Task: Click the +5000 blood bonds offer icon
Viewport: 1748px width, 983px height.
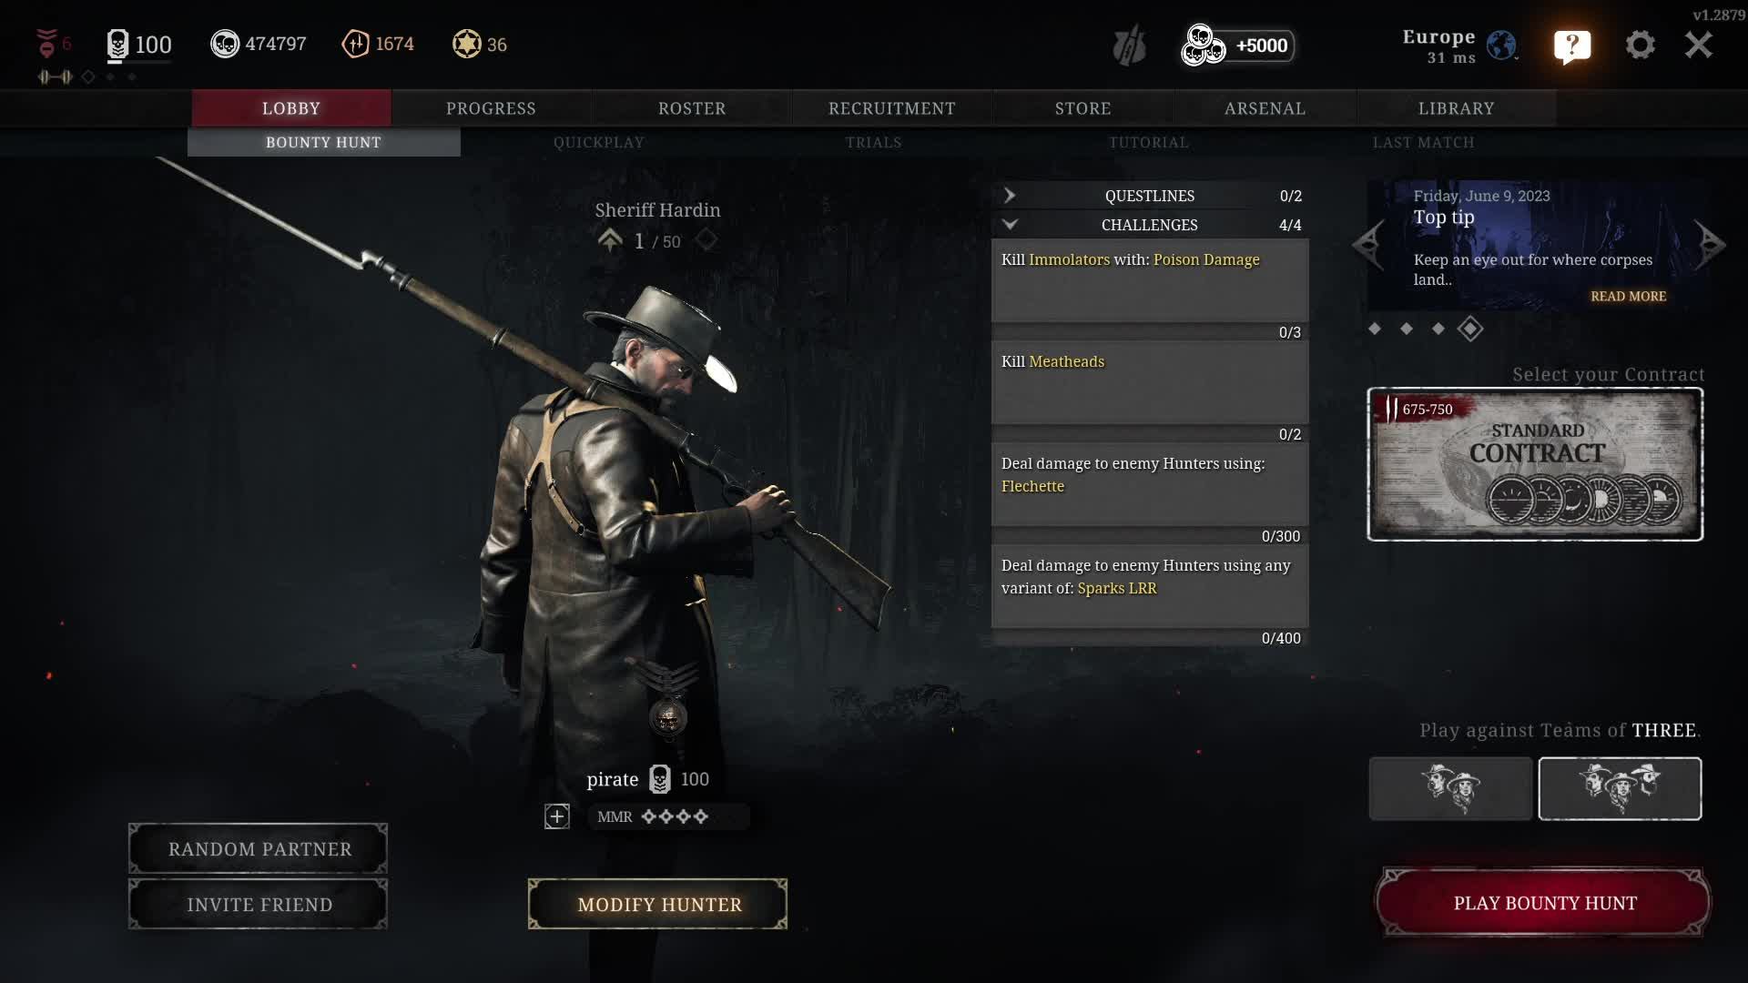Action: 1237,46
